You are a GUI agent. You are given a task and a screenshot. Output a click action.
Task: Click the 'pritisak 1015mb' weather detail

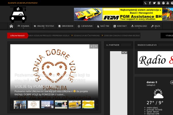(155, 110)
